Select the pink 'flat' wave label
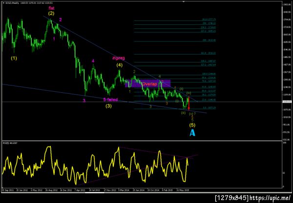The width and height of the screenshot is (293, 203). (x=51, y=8)
